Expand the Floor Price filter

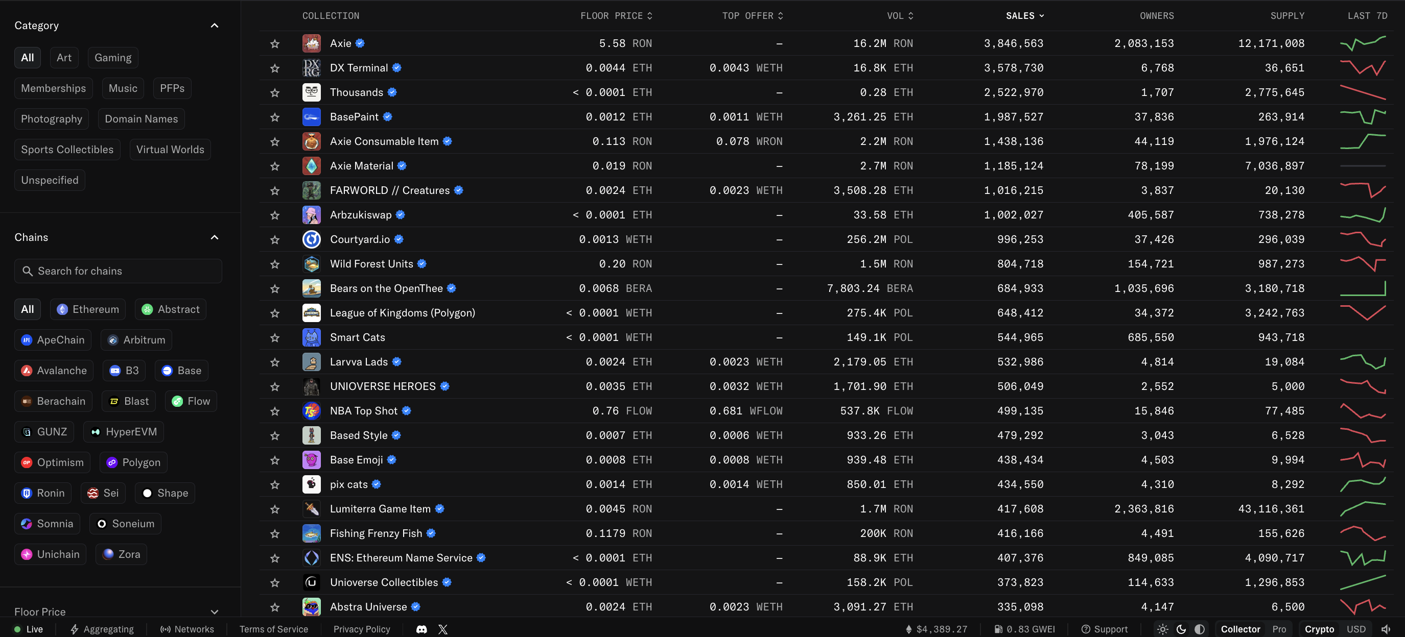(x=215, y=611)
